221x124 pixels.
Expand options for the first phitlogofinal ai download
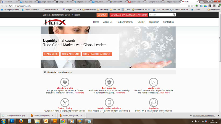coord(57,115)
